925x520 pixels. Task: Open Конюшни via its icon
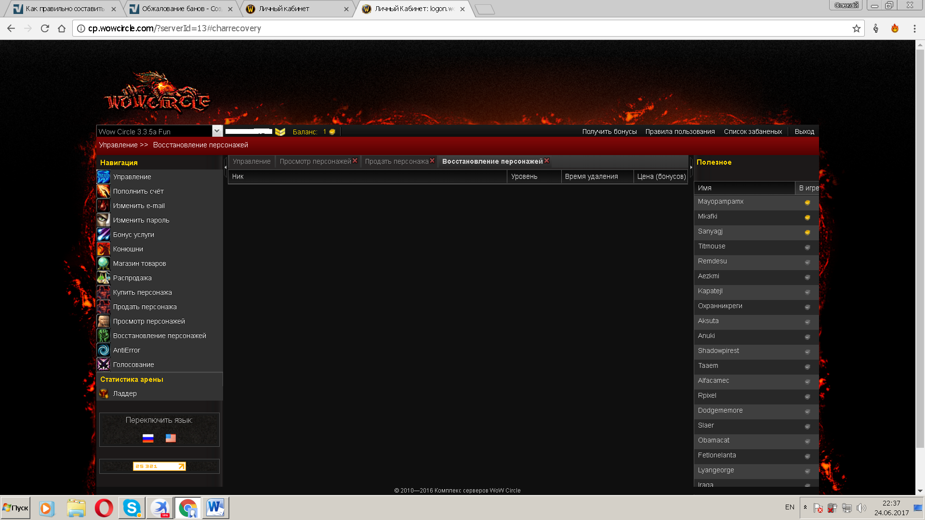[103, 249]
